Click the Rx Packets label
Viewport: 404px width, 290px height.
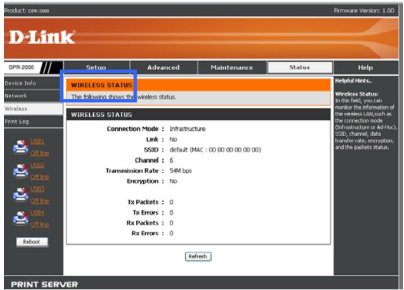tap(143, 223)
